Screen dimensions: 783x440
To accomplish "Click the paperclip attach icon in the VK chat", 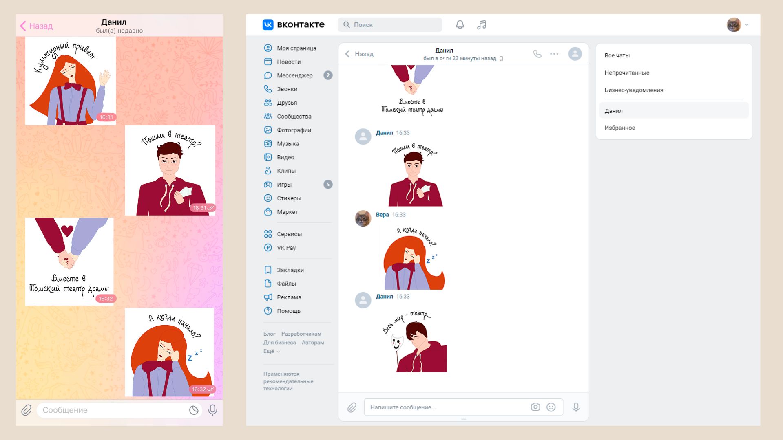I will tap(352, 407).
